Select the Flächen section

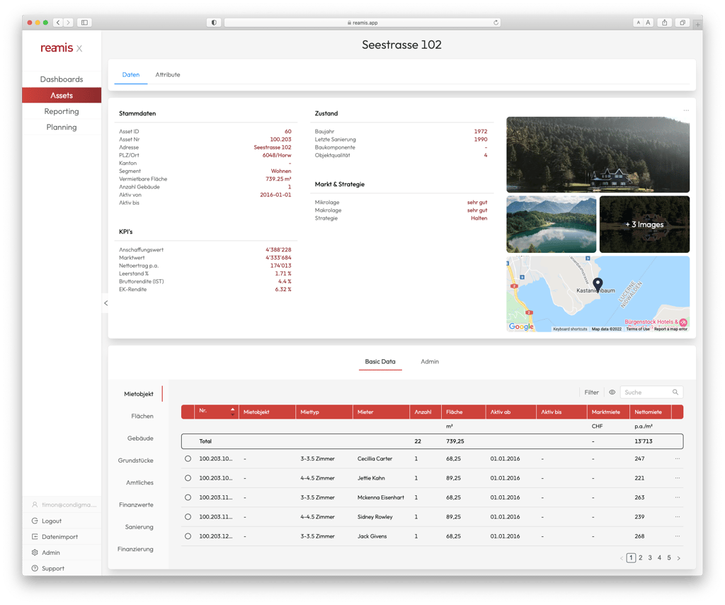pyautogui.click(x=142, y=416)
